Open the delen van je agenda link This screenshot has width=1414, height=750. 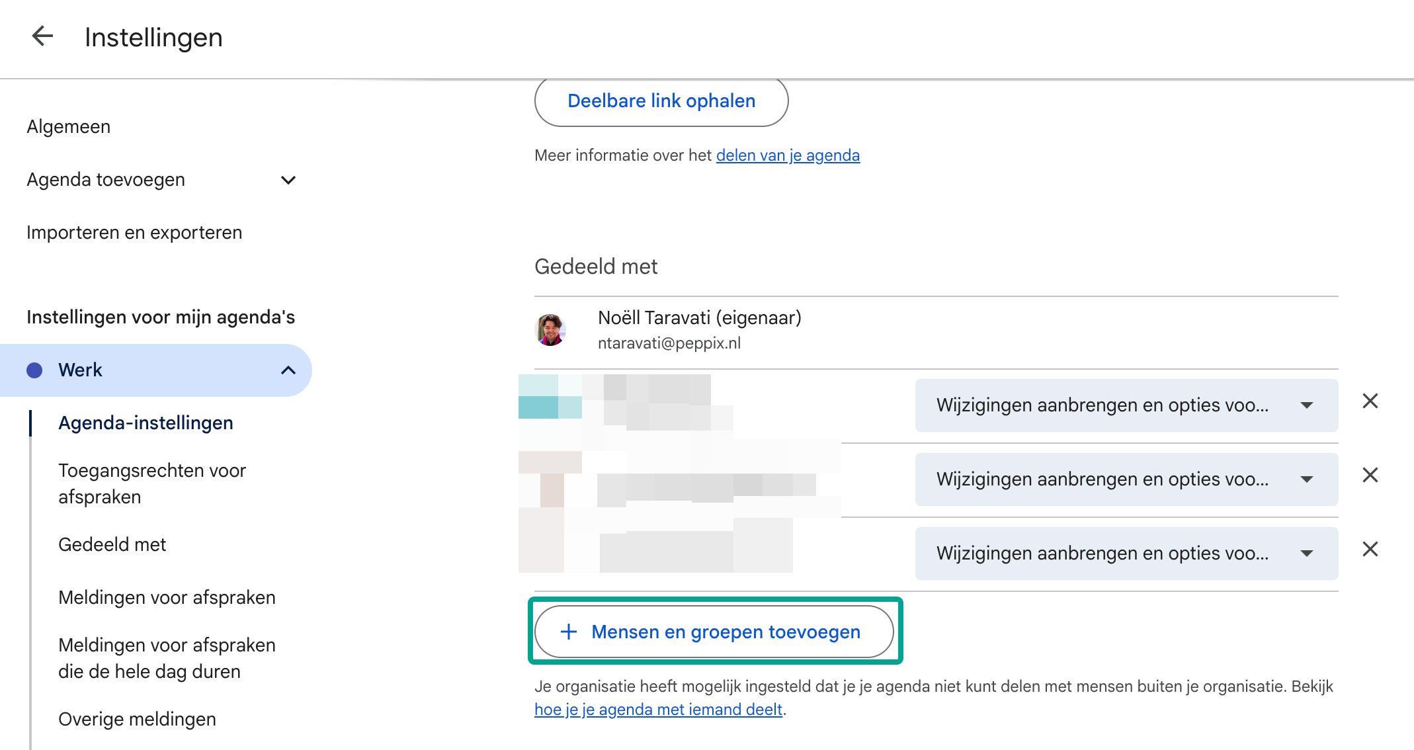pos(788,155)
